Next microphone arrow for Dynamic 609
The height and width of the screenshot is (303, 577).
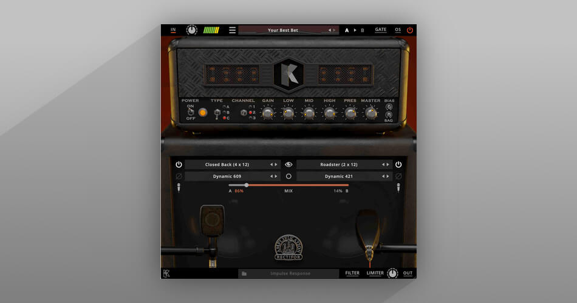[x=276, y=176]
